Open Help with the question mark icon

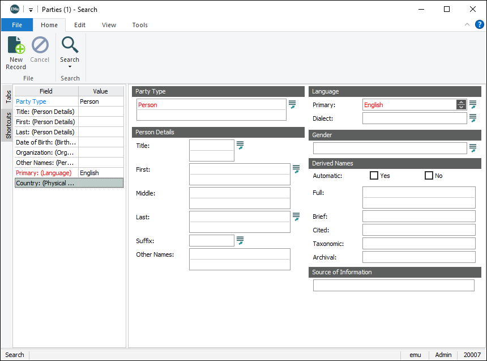(479, 24)
